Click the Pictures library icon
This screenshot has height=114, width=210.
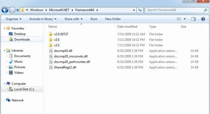click(x=11, y=67)
